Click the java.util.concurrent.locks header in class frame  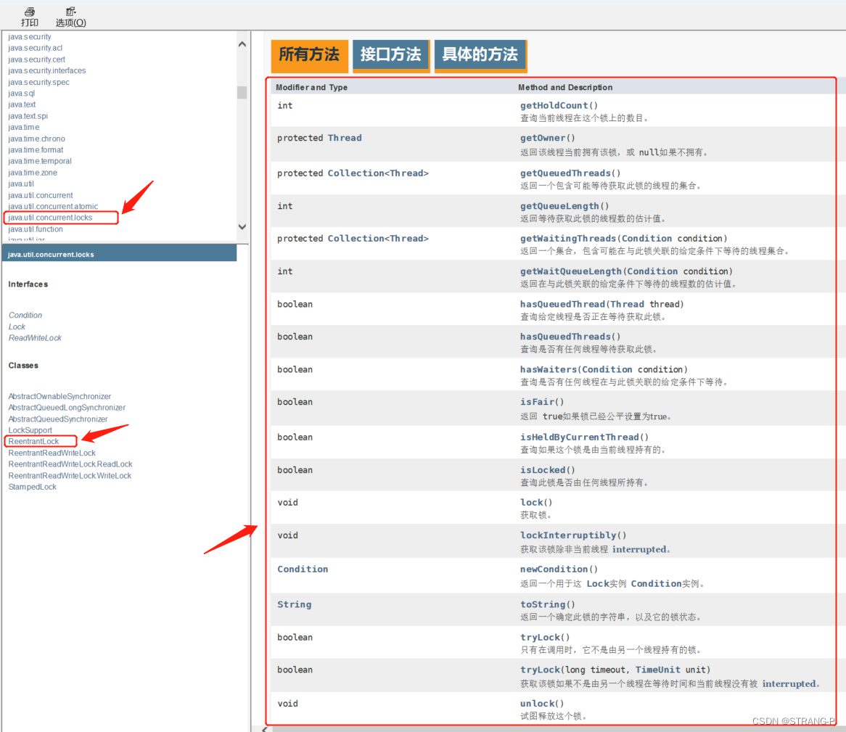[52, 255]
